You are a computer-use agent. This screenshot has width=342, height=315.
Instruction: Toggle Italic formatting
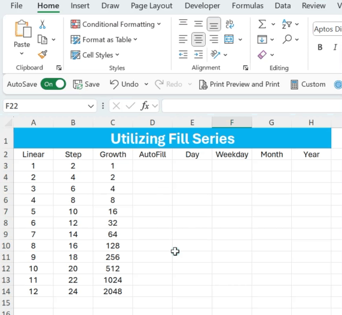point(335,47)
